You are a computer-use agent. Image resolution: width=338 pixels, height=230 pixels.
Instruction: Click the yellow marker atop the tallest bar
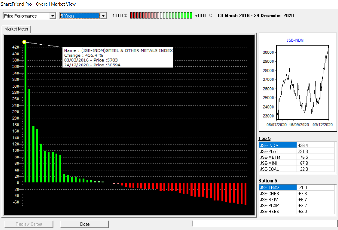(x=24, y=42)
